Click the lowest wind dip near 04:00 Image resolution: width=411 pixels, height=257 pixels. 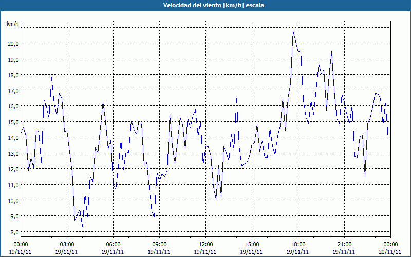pos(82,227)
